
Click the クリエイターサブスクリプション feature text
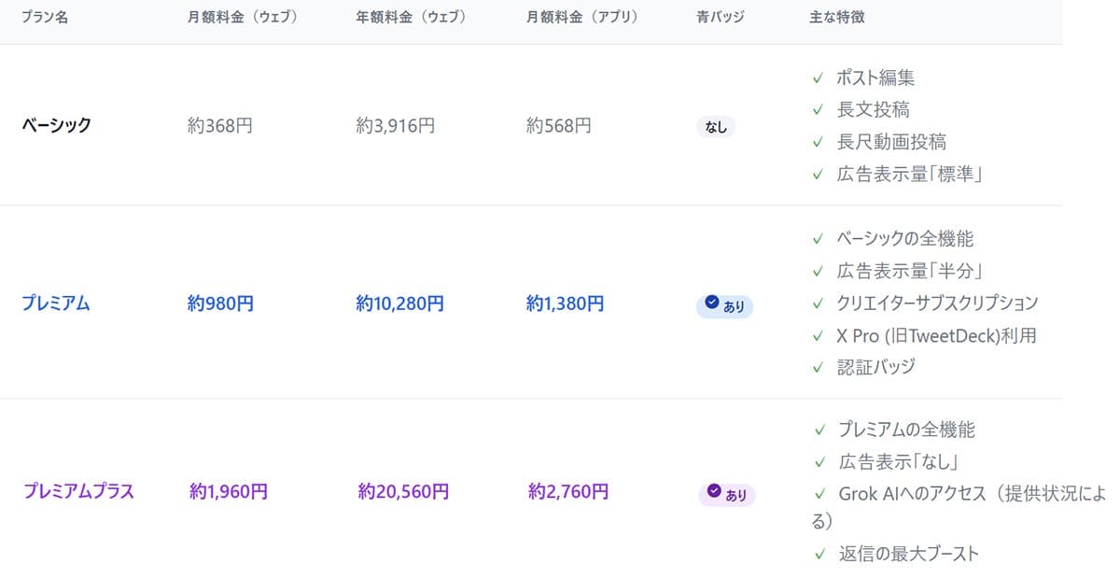(x=937, y=303)
